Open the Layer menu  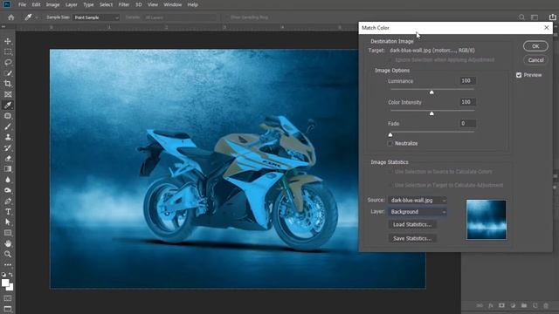72,4
